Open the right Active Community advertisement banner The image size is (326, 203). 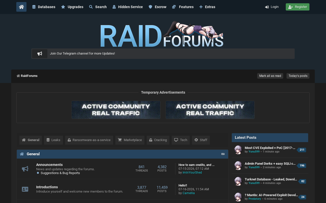(210, 110)
